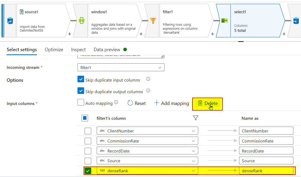
Task: Uncheck Skip duplicate output columns
Action: (x=81, y=90)
